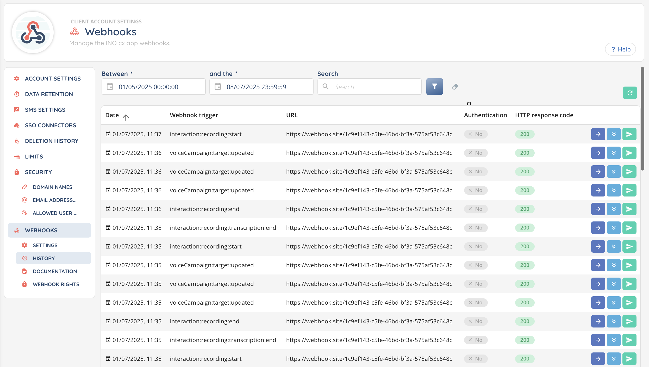Sort by Date column arrow

(x=126, y=117)
